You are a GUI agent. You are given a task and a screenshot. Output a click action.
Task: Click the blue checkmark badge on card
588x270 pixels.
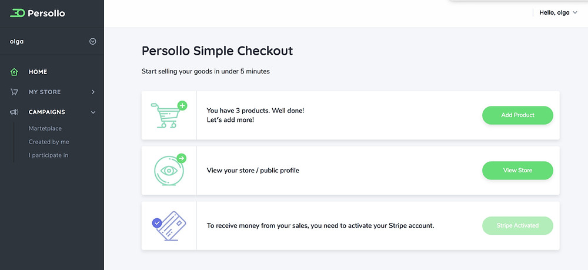[x=157, y=223]
